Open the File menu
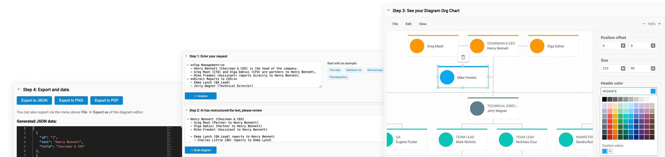This screenshot has width=665, height=157. coord(395,24)
